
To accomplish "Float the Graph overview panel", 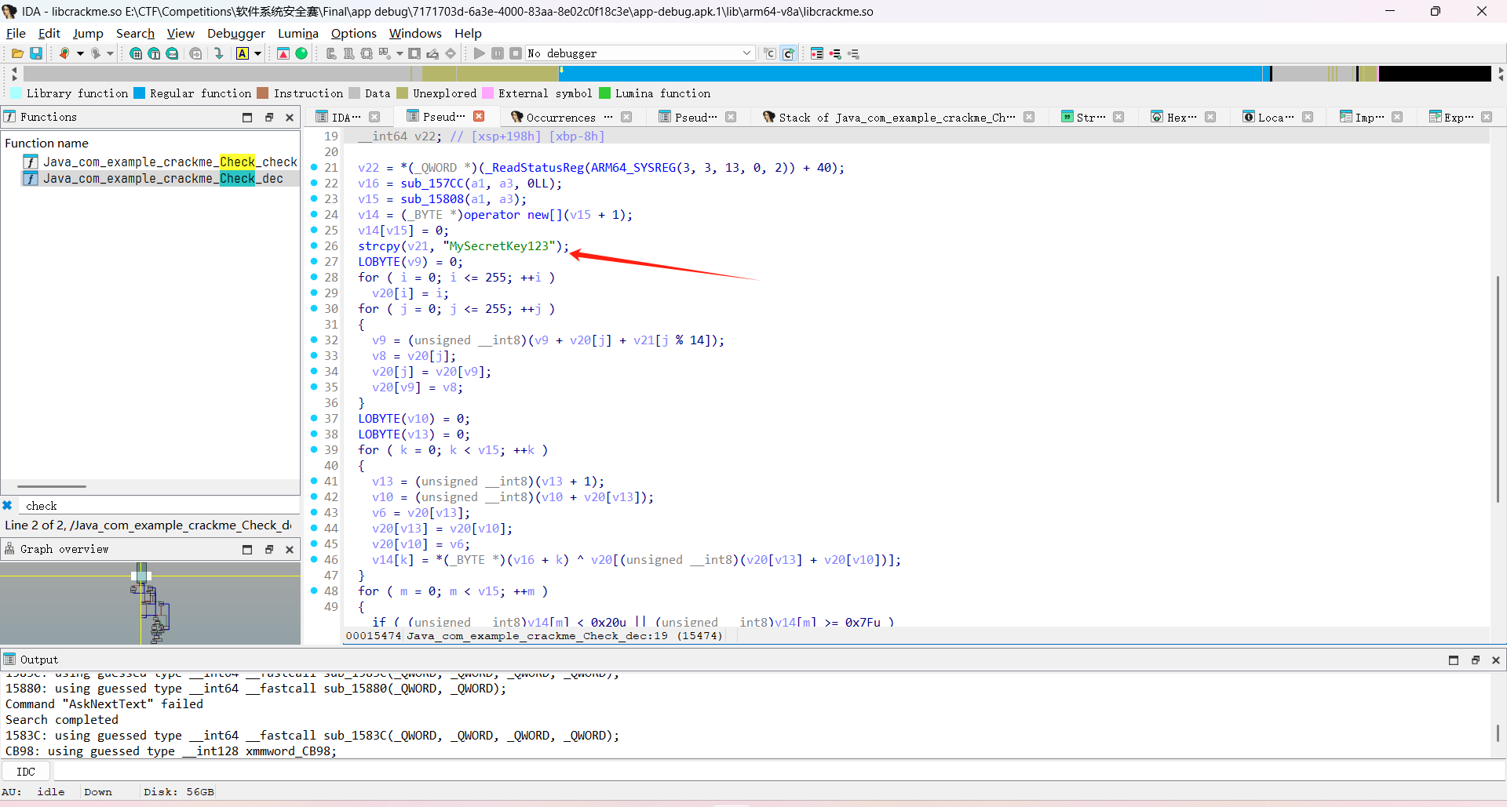I will [268, 549].
